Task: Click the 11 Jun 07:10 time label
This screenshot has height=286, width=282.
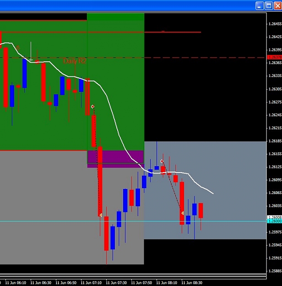Action: click(x=91, y=283)
